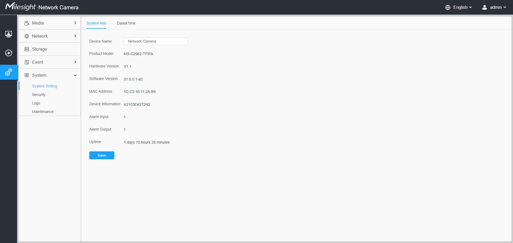Click the MAC Address label
The image size is (513, 243).
101,91
